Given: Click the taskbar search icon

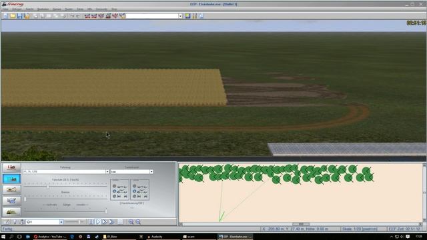Looking at the screenshot, I should tap(12, 237).
